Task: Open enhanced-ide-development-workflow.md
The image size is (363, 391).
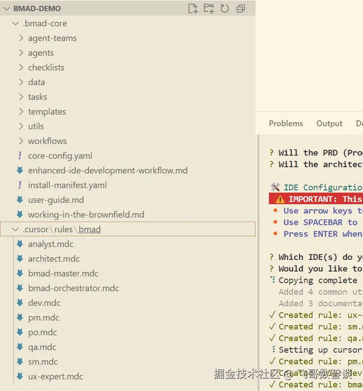Action: [107, 170]
